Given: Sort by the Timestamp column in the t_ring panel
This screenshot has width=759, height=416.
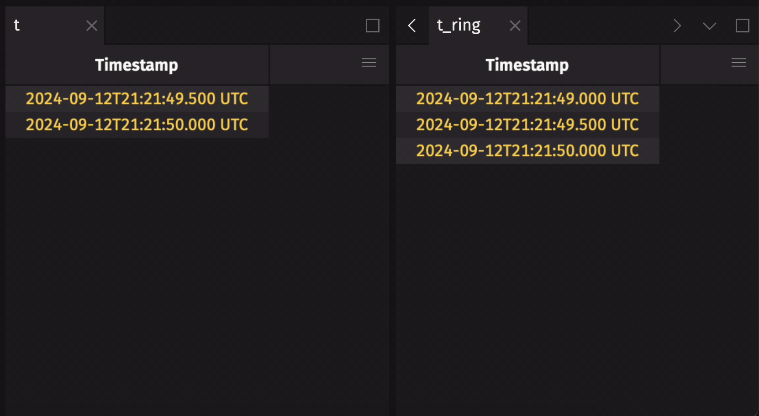Looking at the screenshot, I should click(527, 64).
